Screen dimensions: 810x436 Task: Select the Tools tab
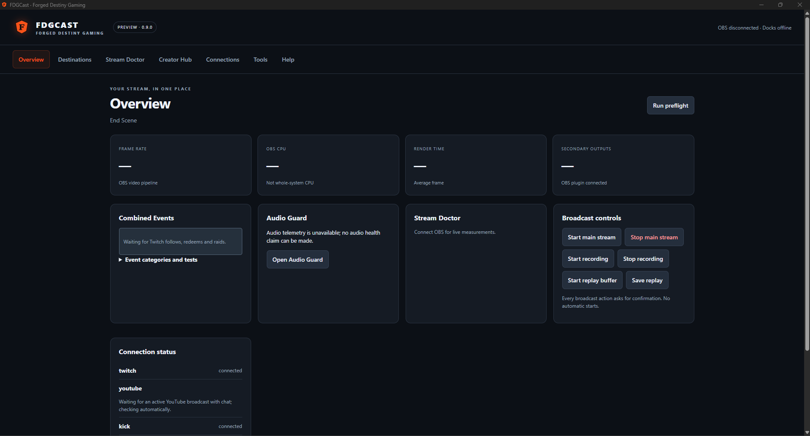[x=260, y=60]
